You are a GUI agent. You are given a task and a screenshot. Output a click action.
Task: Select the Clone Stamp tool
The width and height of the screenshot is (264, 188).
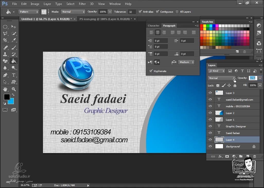pos(5,54)
